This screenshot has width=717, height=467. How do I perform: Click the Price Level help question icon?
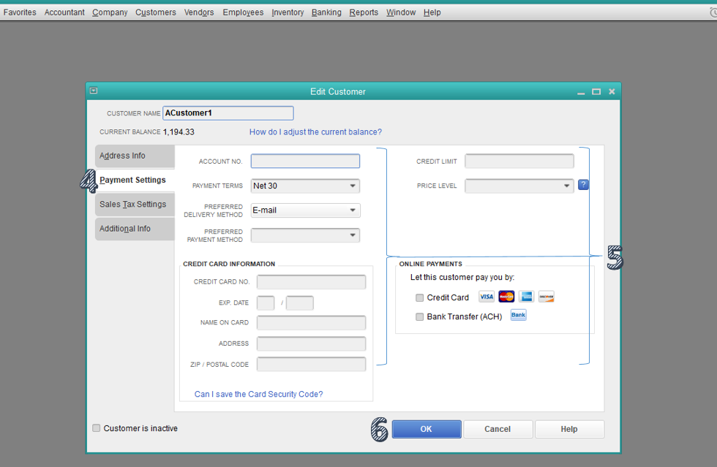pos(583,185)
